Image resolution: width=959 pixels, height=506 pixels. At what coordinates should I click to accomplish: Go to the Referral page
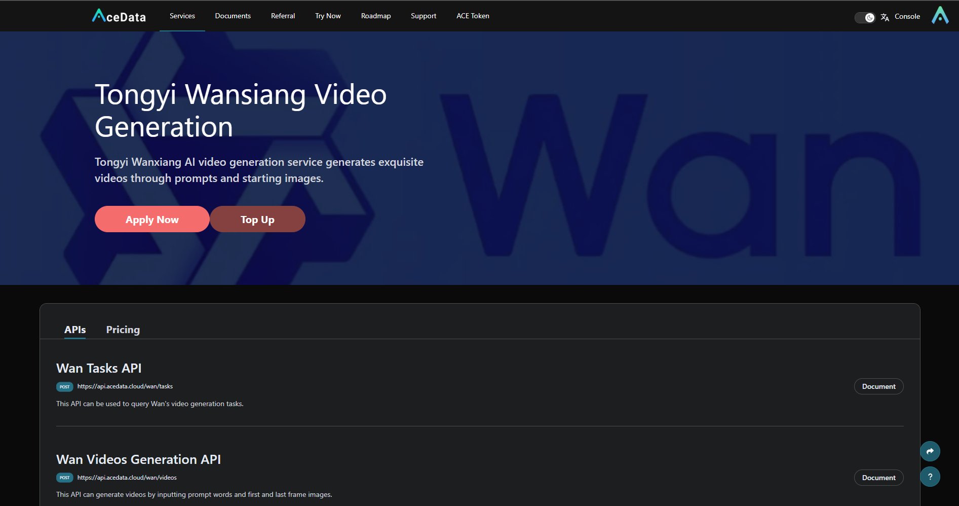point(283,16)
